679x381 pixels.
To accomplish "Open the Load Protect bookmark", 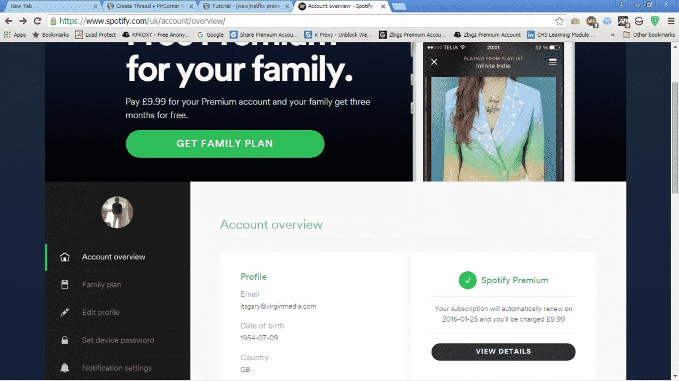I will tap(95, 34).
